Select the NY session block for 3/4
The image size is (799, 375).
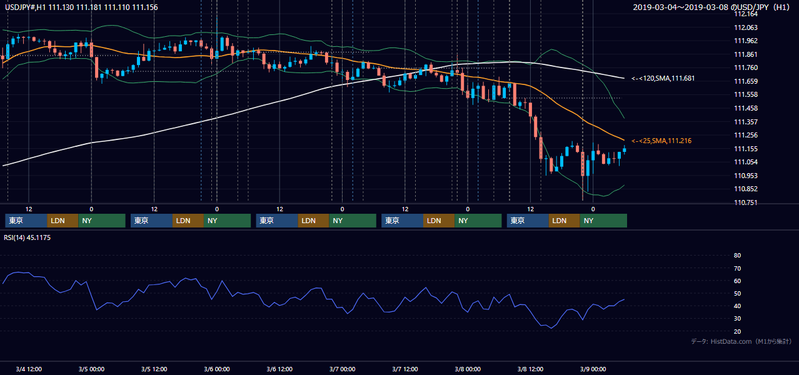point(102,221)
